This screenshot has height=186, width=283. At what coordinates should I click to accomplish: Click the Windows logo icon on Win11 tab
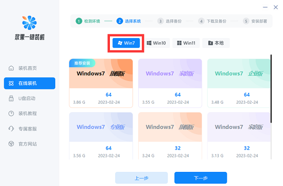click(x=179, y=43)
